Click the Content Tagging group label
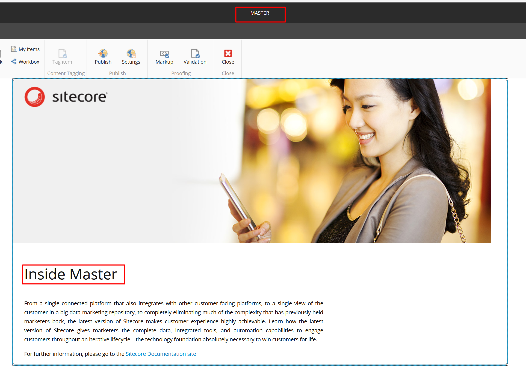This screenshot has width=526, height=370. (66, 73)
